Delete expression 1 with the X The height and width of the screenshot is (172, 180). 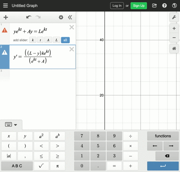[72, 27]
